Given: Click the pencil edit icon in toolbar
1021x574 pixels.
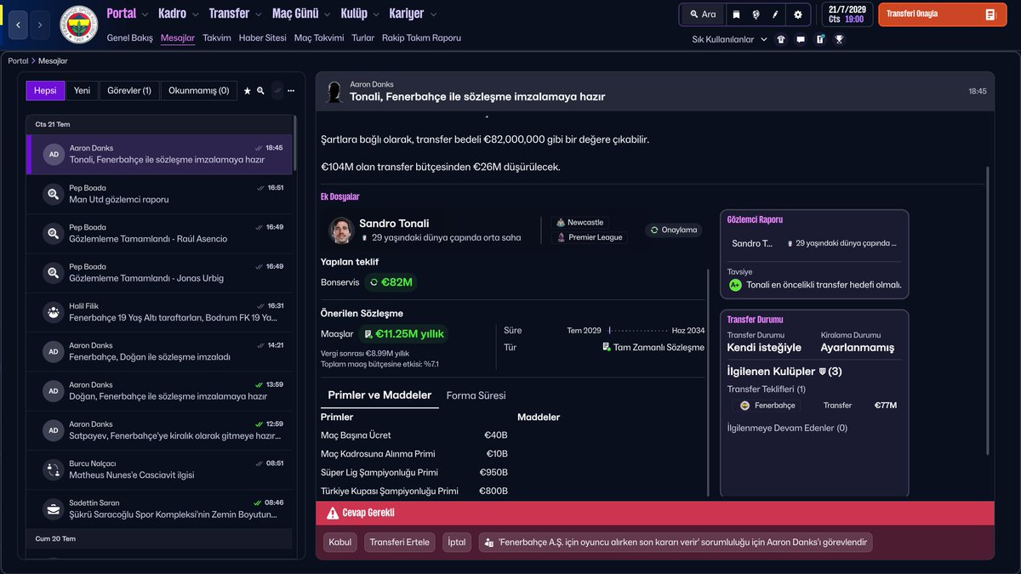Looking at the screenshot, I should (x=775, y=14).
